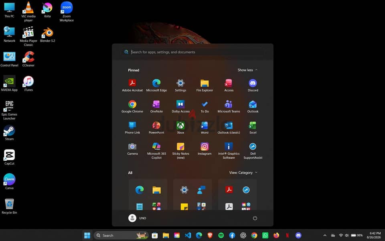
Task: Select the Zoom Workplace desktop shortcut
Action: coord(67,12)
